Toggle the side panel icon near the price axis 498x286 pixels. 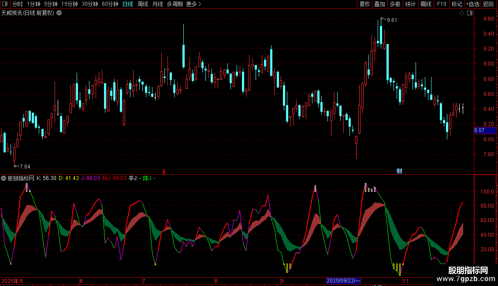click(470, 13)
